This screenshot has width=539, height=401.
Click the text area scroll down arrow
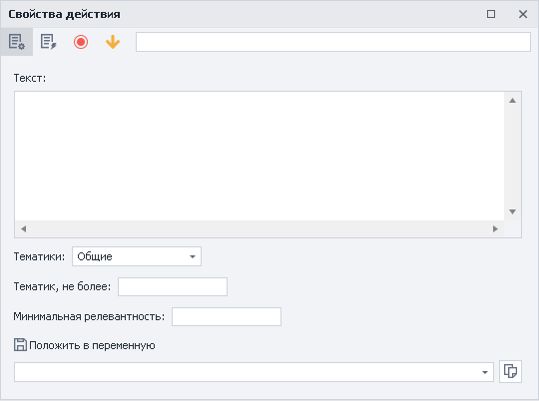[512, 211]
